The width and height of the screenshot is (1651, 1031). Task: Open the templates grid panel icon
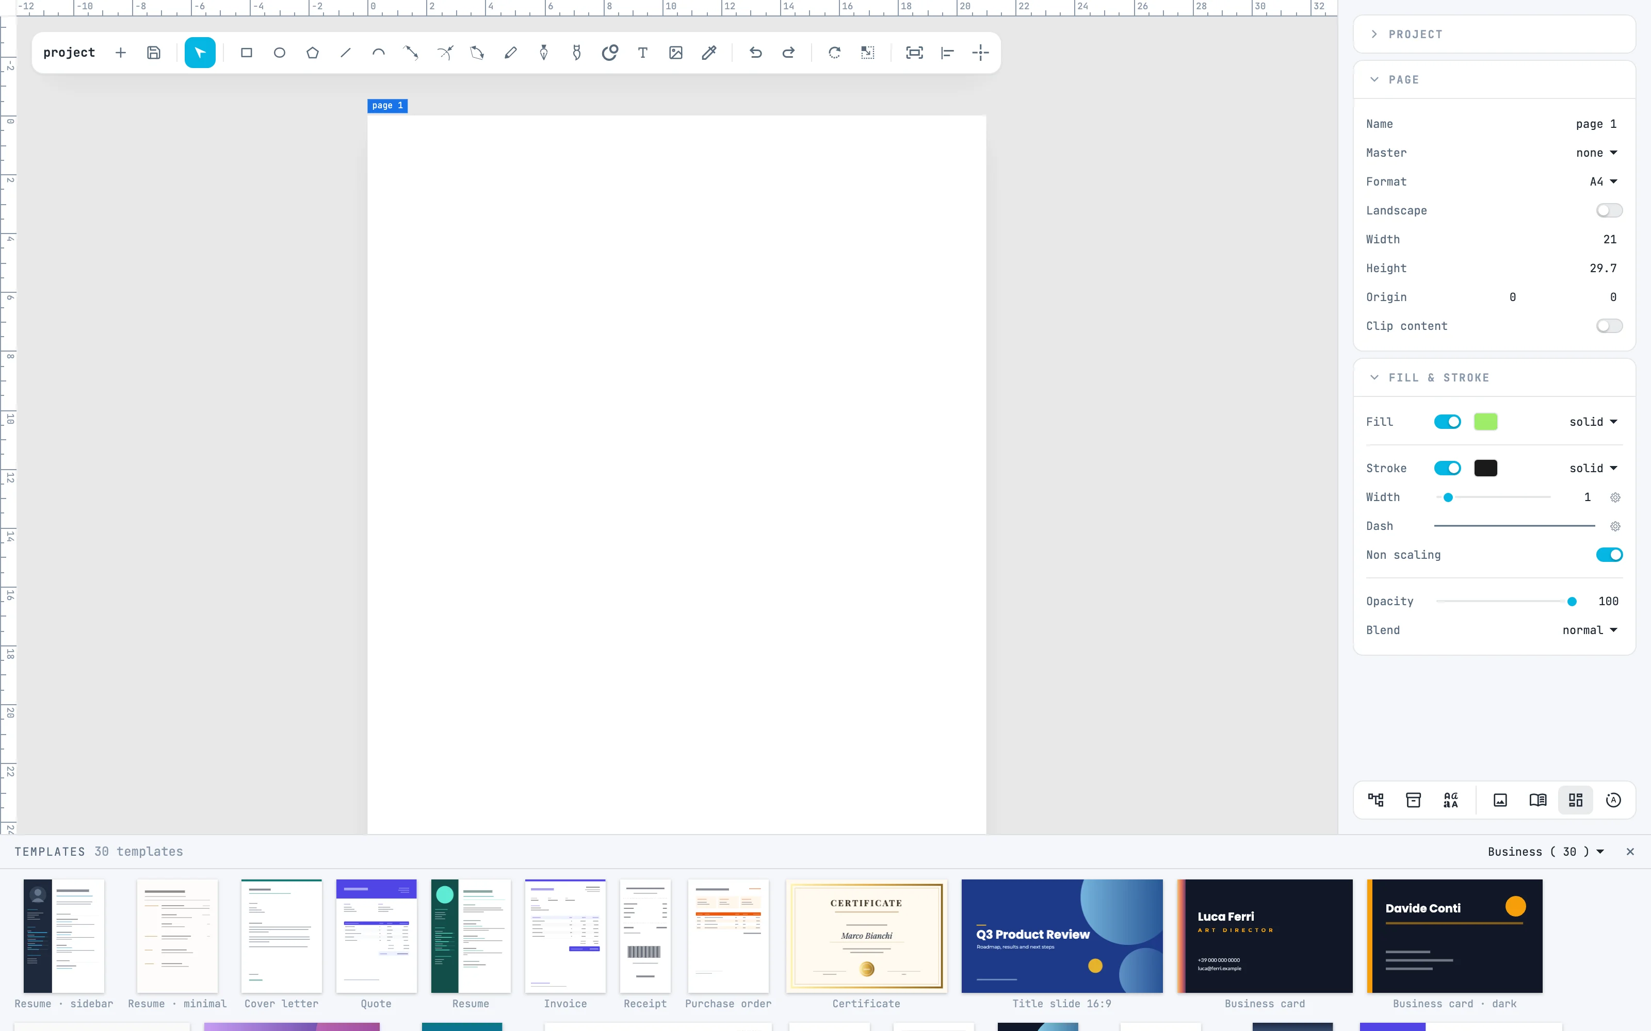[x=1575, y=800]
